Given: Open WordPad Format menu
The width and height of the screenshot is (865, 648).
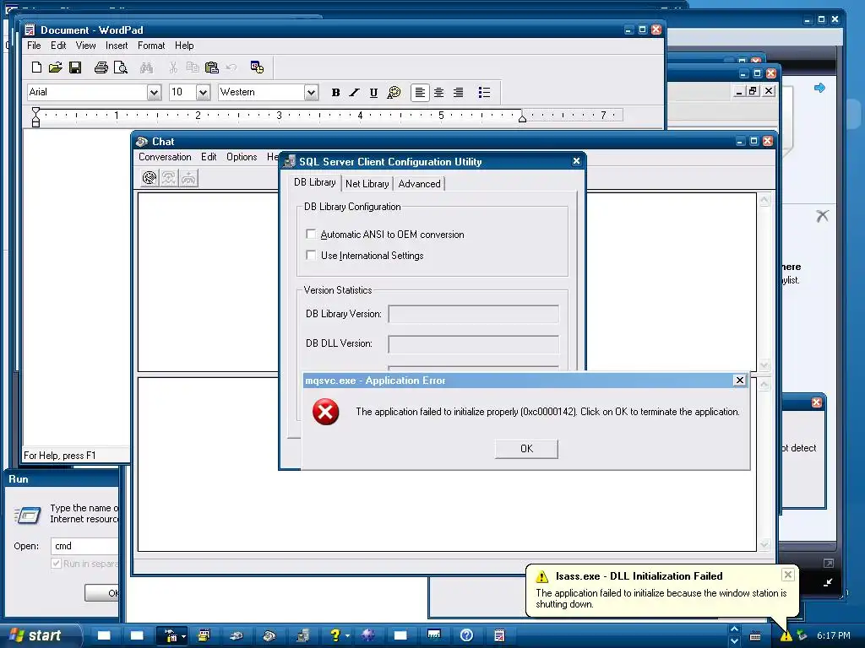Looking at the screenshot, I should click(151, 46).
